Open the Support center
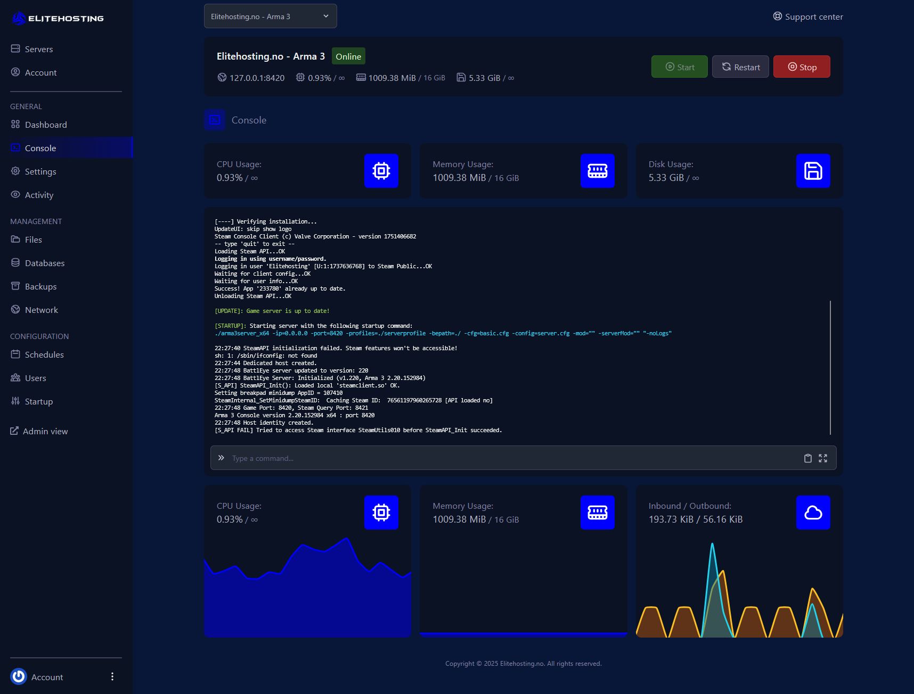Image resolution: width=914 pixels, height=694 pixels. [x=807, y=16]
